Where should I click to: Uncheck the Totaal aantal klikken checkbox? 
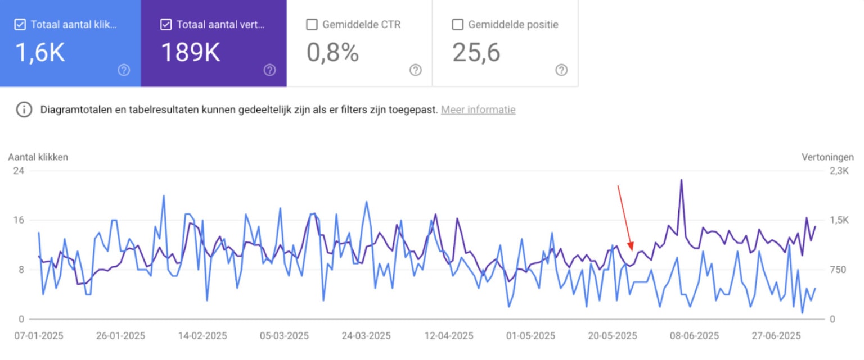[x=20, y=25]
